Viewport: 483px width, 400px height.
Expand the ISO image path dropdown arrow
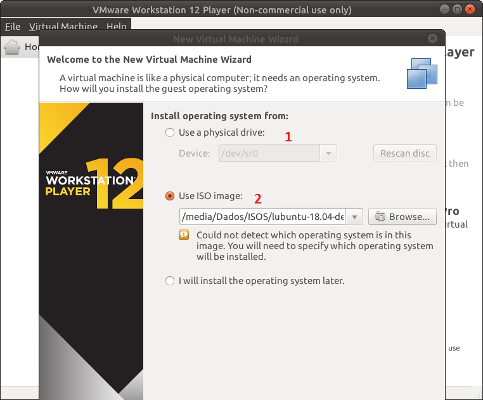pos(354,217)
